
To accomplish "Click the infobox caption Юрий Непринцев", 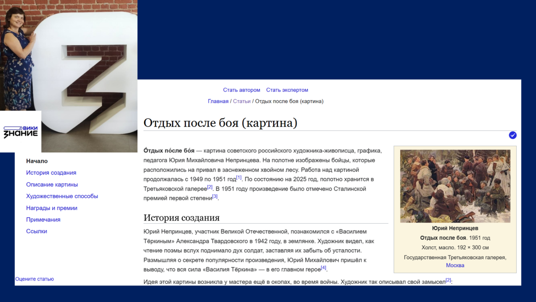I will [x=455, y=228].
